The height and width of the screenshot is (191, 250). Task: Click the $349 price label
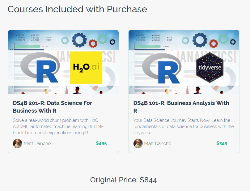[222, 143]
